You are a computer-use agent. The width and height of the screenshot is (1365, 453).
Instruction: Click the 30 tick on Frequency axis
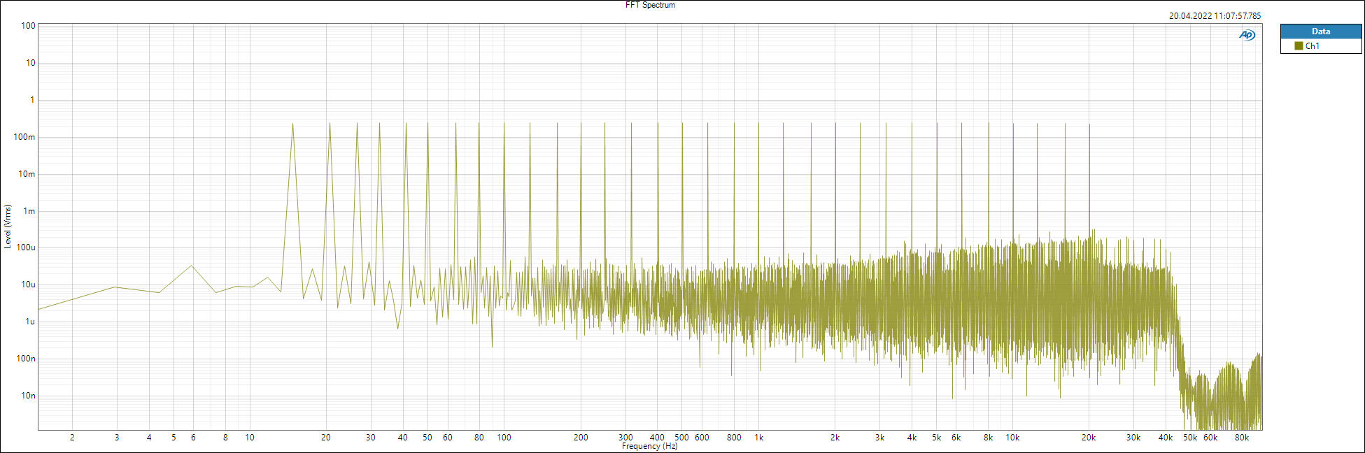pyautogui.click(x=371, y=438)
